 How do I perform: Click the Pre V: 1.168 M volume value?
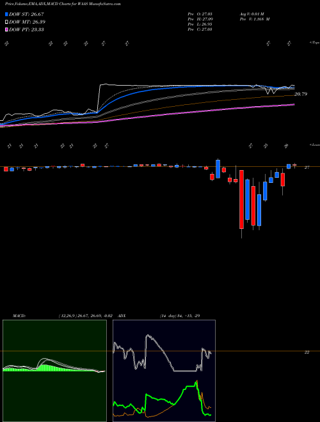[255, 19]
